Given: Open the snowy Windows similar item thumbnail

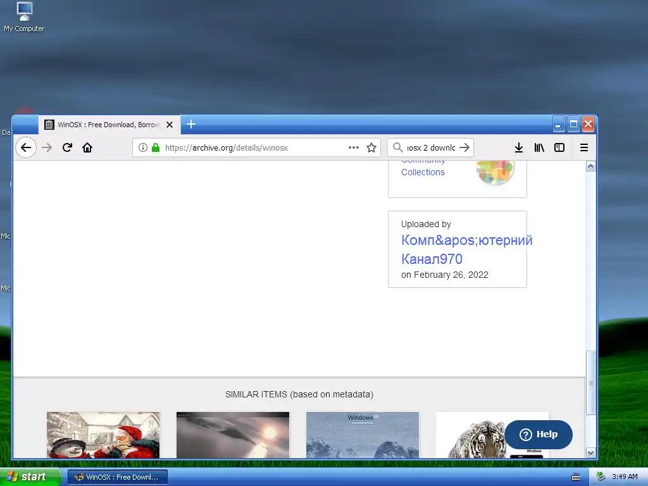Looking at the screenshot, I should point(363,435).
